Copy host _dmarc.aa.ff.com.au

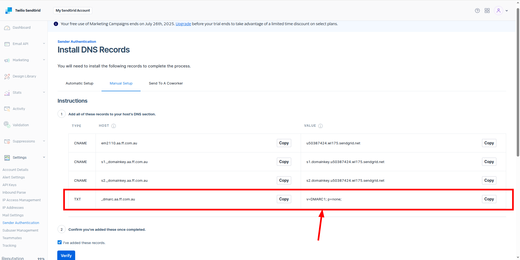tap(284, 199)
